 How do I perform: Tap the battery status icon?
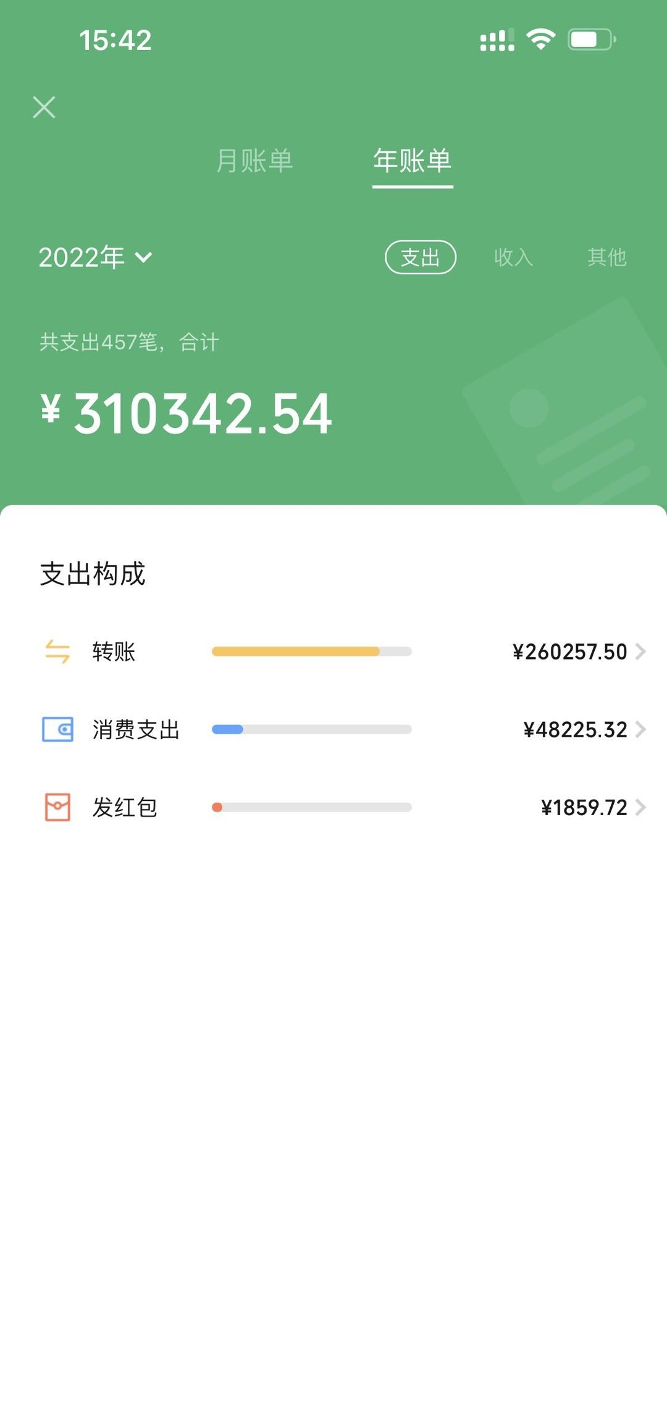point(592,40)
